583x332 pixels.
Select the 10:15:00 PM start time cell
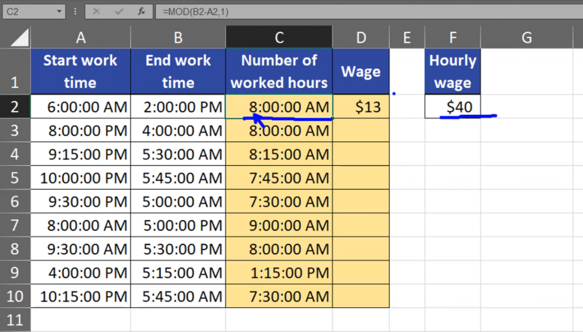coord(80,296)
